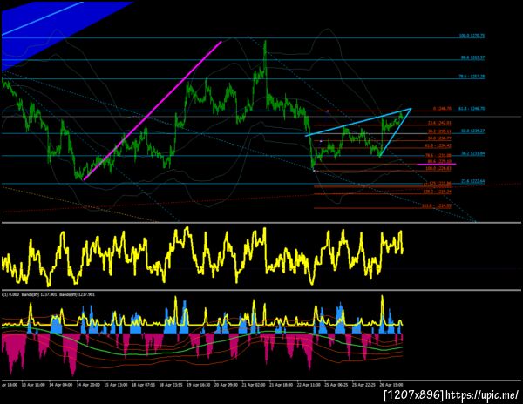Image resolution: width=523 pixels, height=404 pixels.
Task: Click the "26 Apr 15:00" time label
Action: (x=391, y=385)
